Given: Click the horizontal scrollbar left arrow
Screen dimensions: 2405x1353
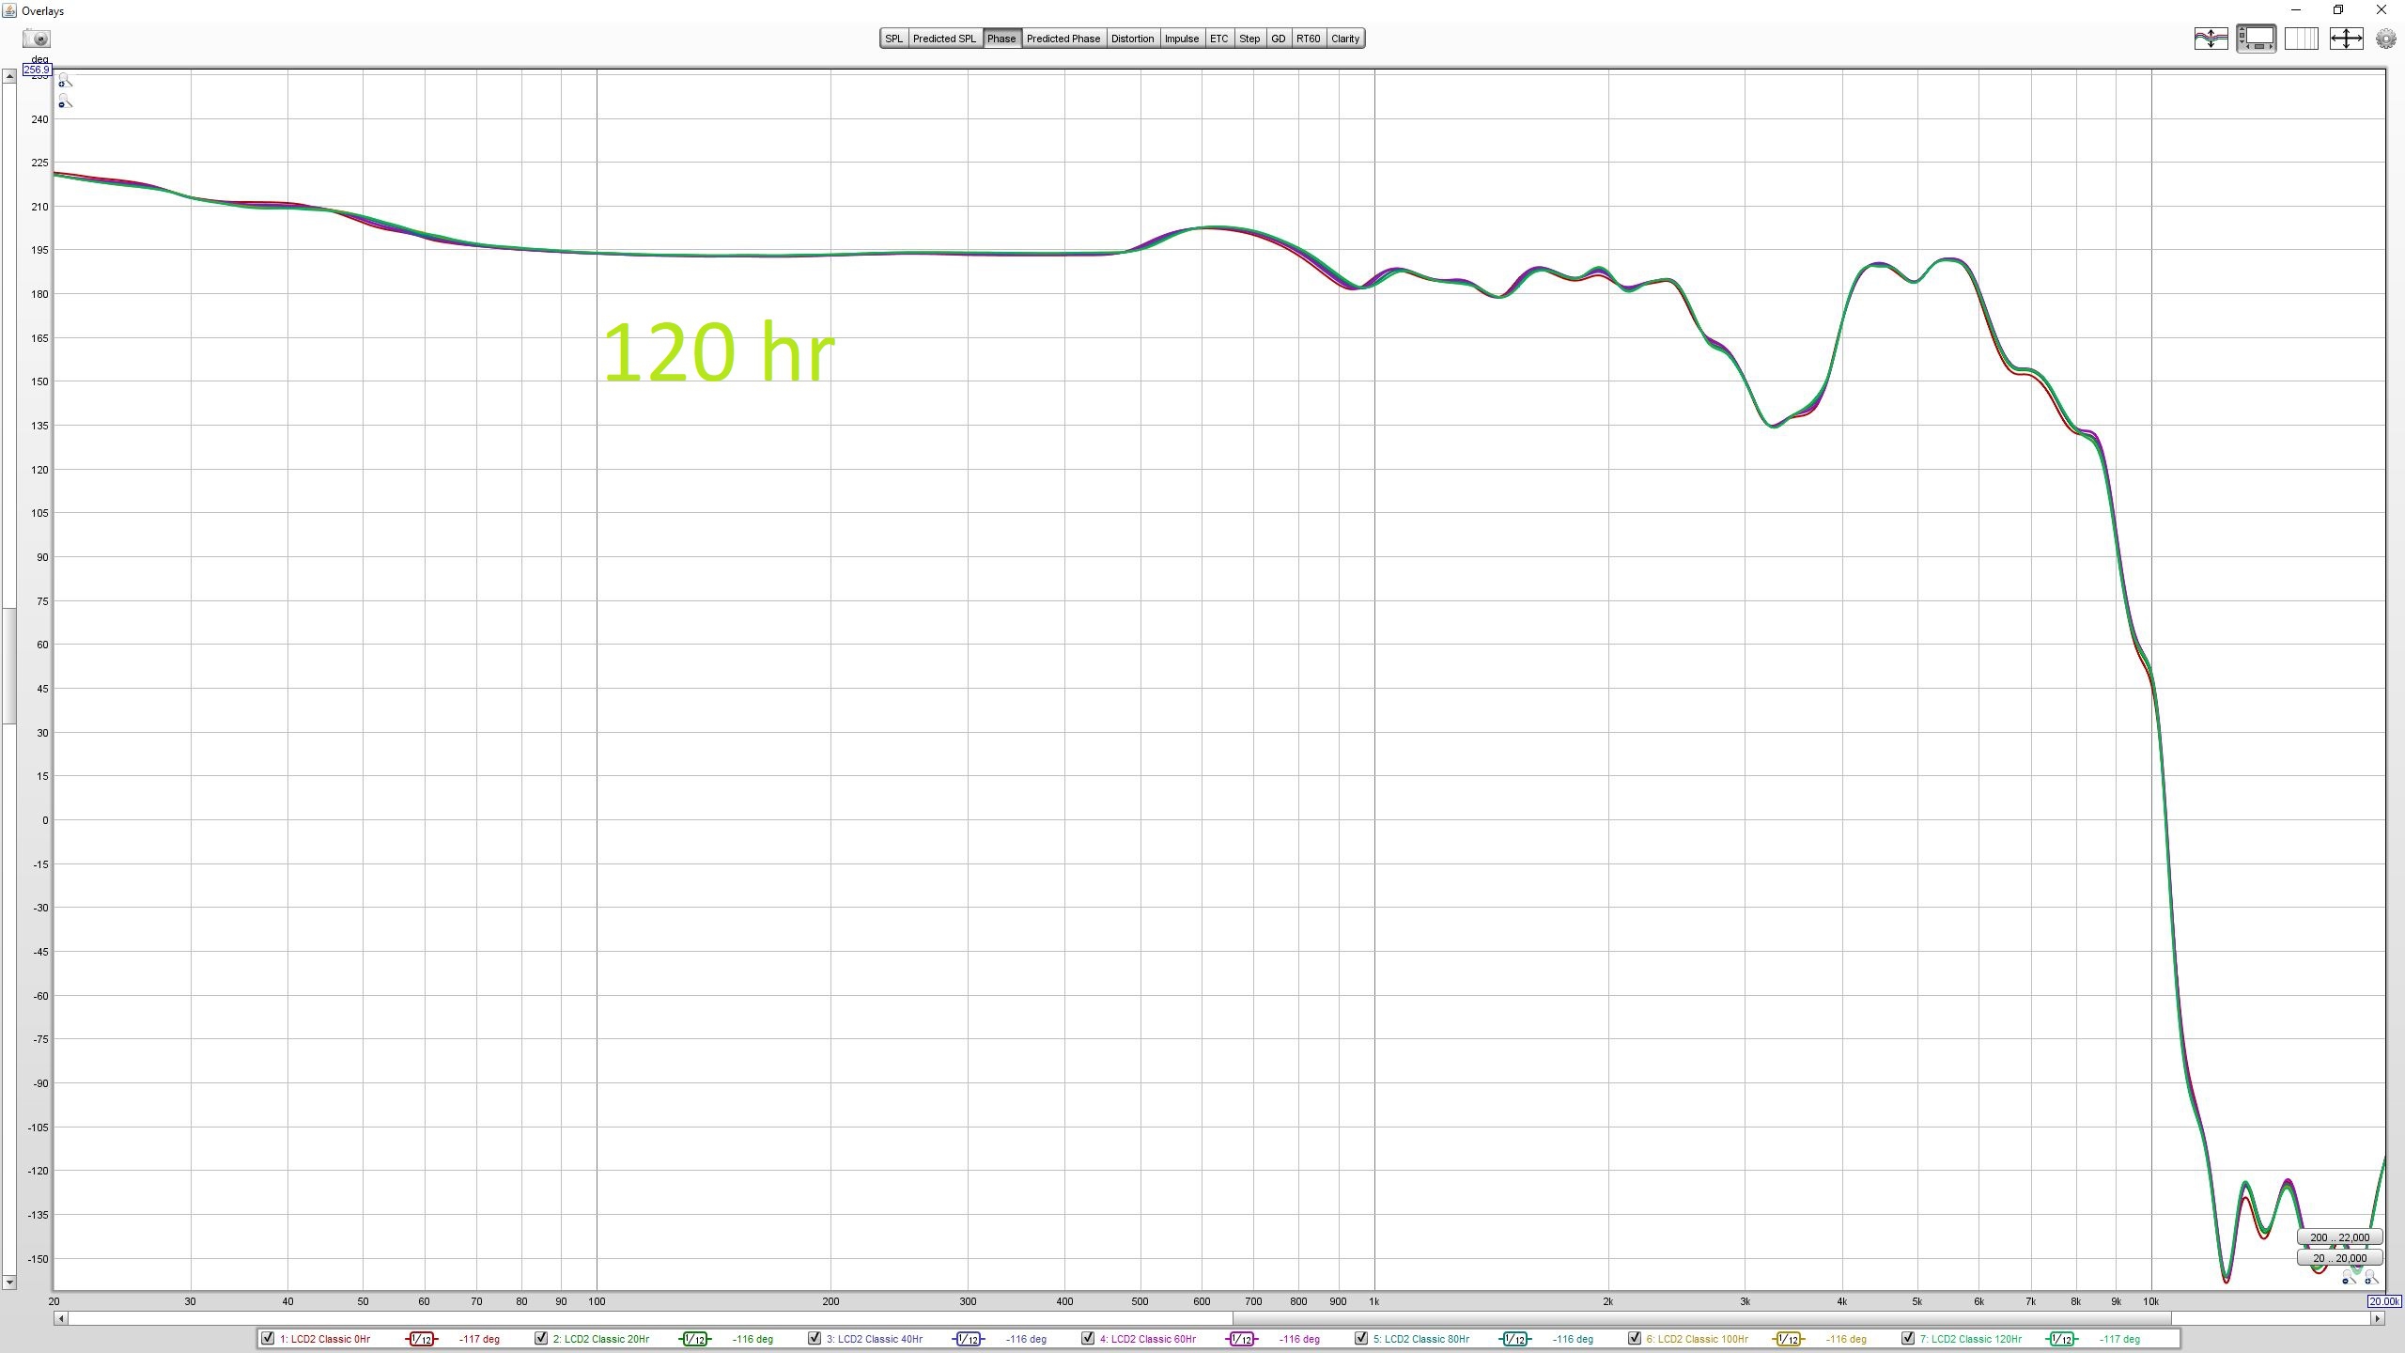Looking at the screenshot, I should pos(61,1318).
